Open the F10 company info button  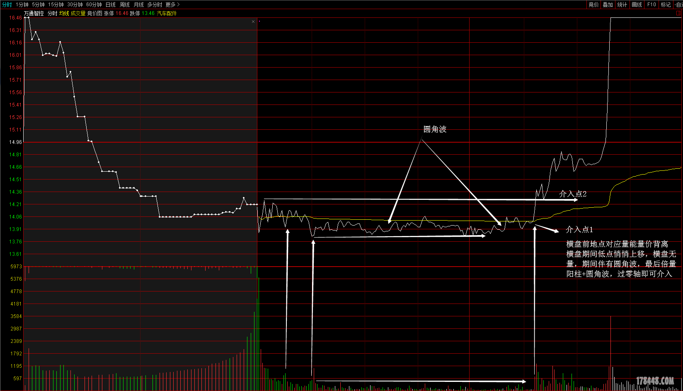(652, 5)
